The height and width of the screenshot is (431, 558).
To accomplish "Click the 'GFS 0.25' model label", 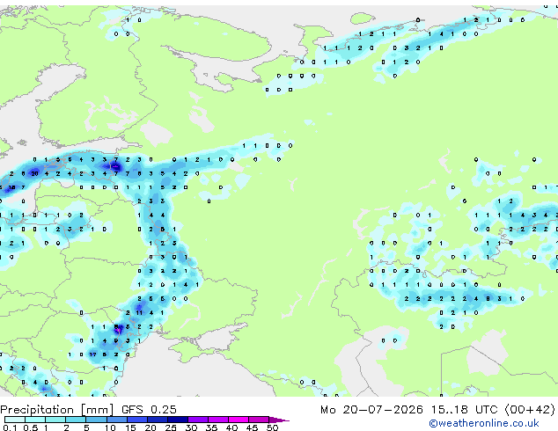I will (149, 410).
